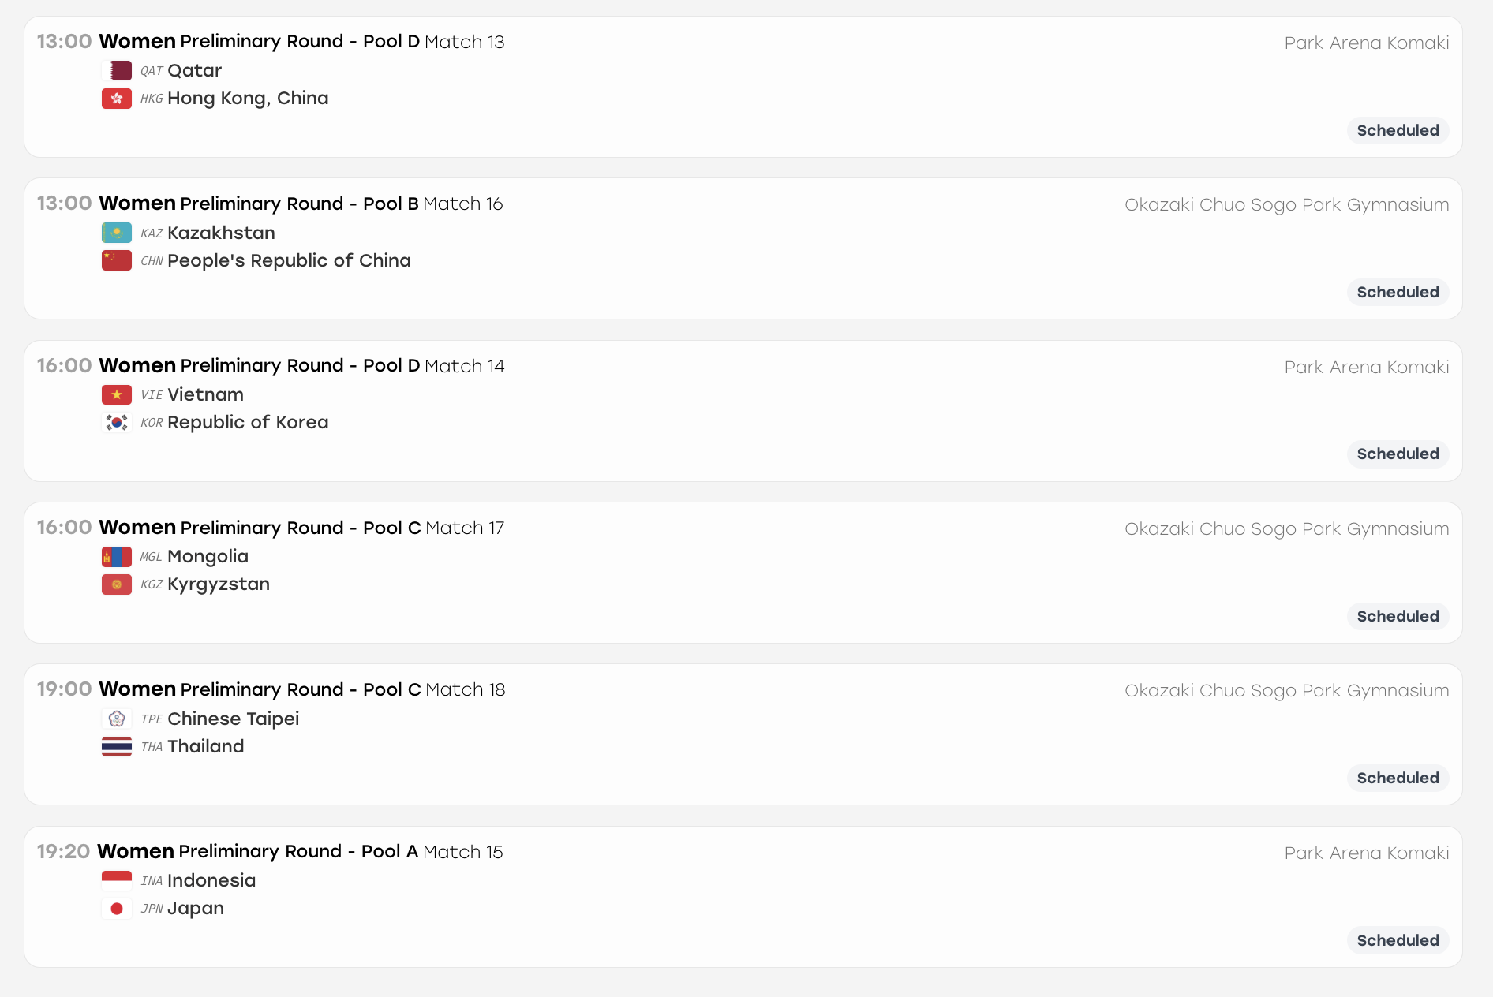Image resolution: width=1493 pixels, height=997 pixels.
Task: Open Park Arena Komaki venue for Match 13
Action: click(x=1367, y=43)
